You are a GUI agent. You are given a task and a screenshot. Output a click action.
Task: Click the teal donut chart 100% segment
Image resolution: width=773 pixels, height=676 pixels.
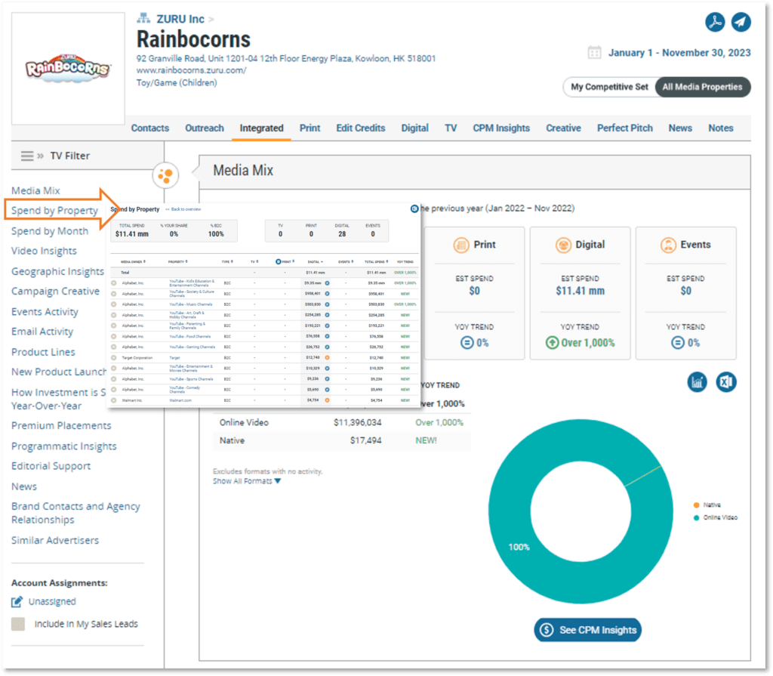[519, 547]
